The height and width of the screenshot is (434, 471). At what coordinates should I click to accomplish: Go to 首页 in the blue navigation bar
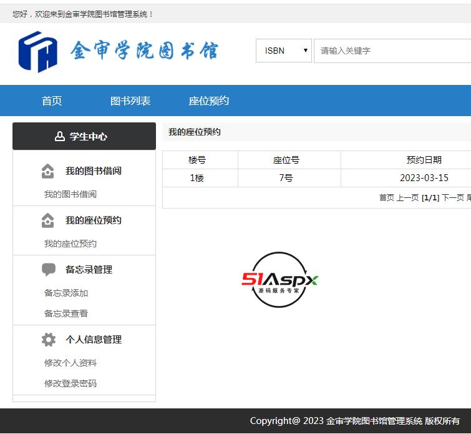point(52,101)
